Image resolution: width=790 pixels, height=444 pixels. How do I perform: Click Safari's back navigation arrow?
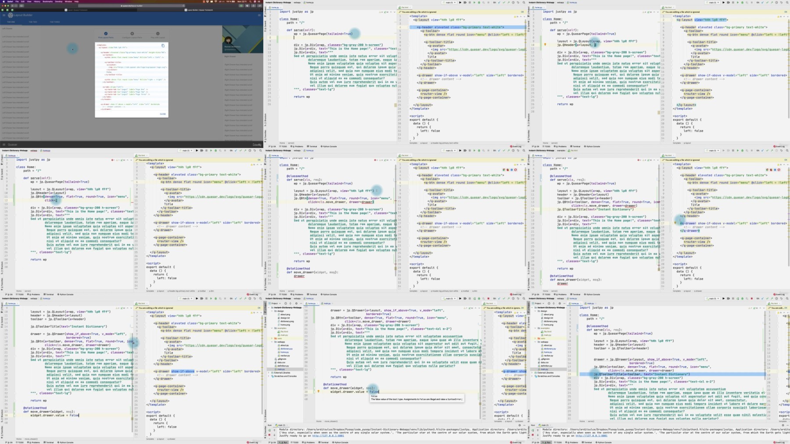pos(12,6)
